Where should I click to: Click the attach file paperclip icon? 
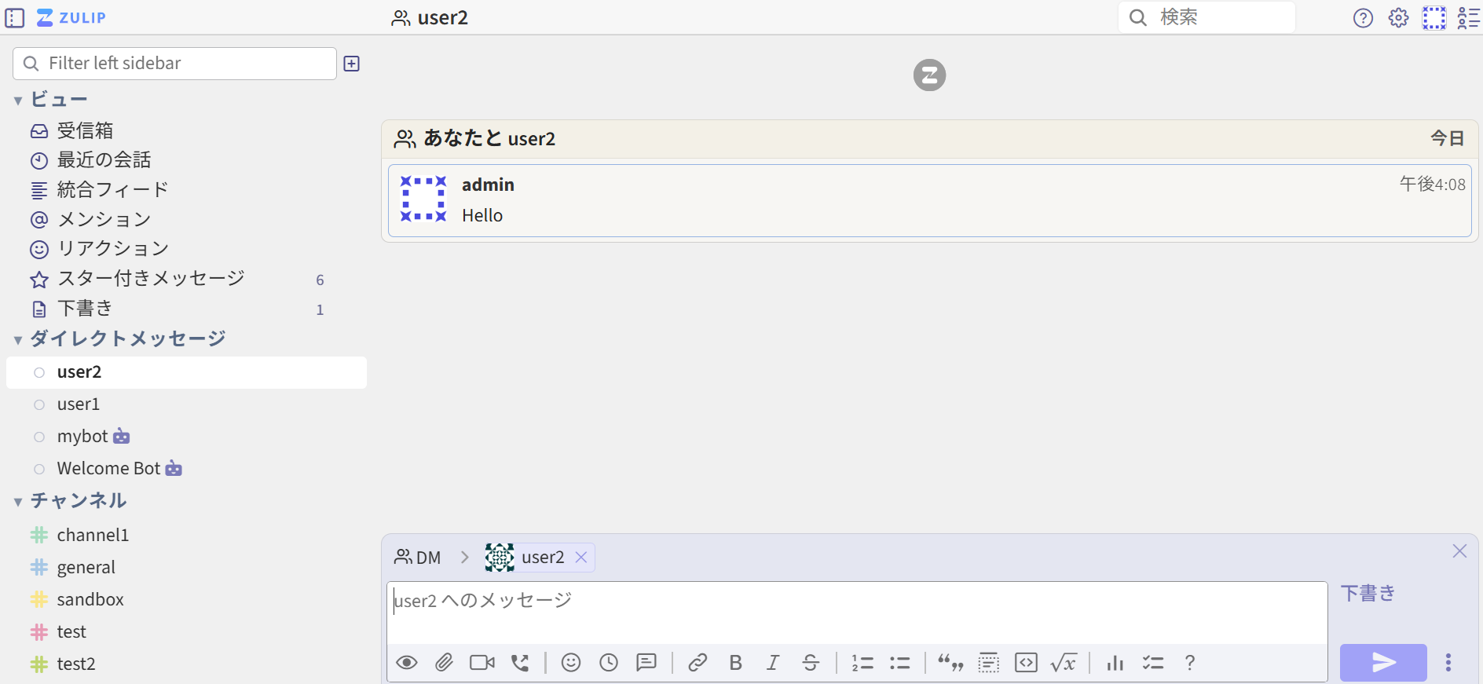click(444, 663)
